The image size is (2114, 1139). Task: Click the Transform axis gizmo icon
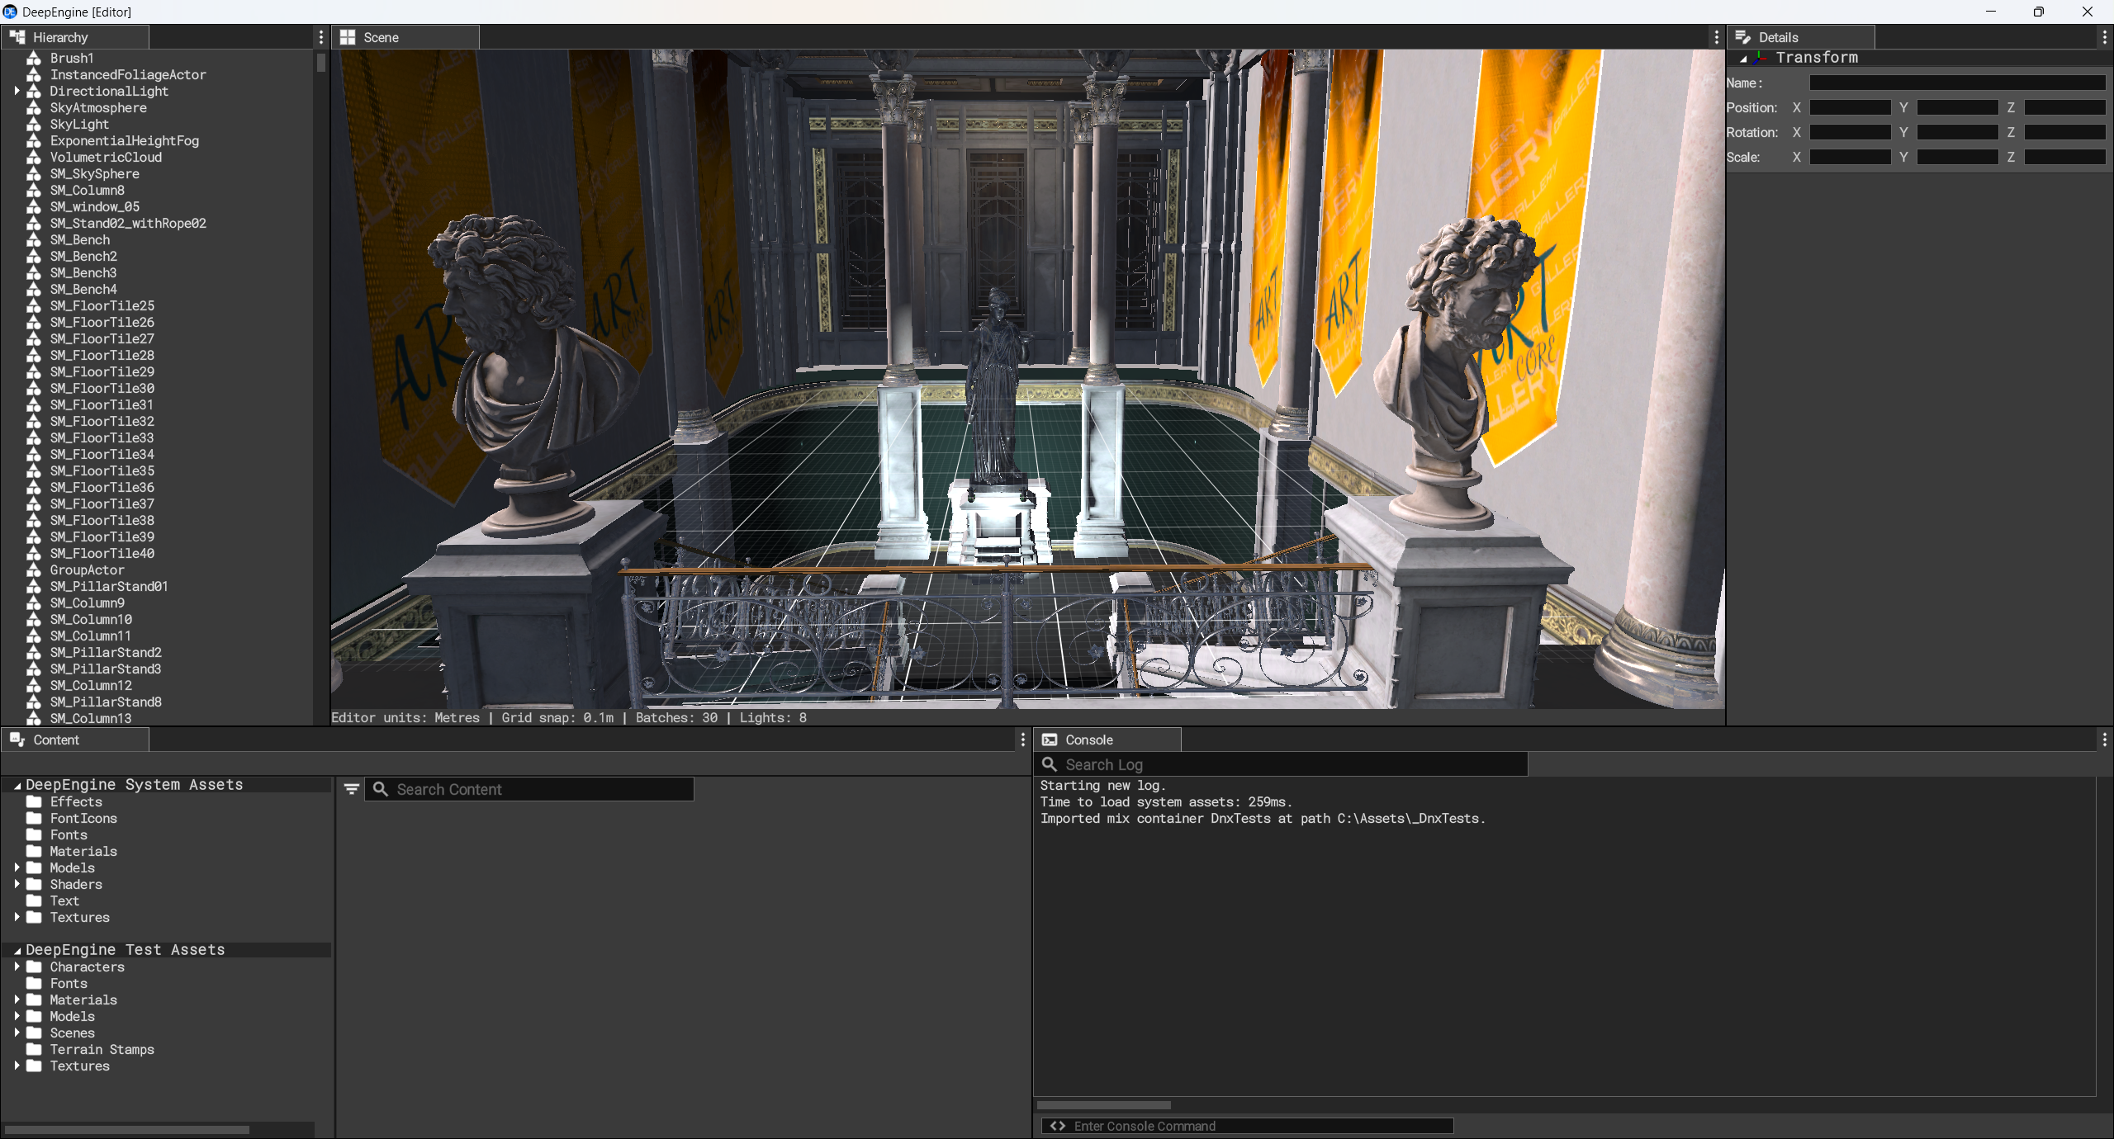(1761, 58)
